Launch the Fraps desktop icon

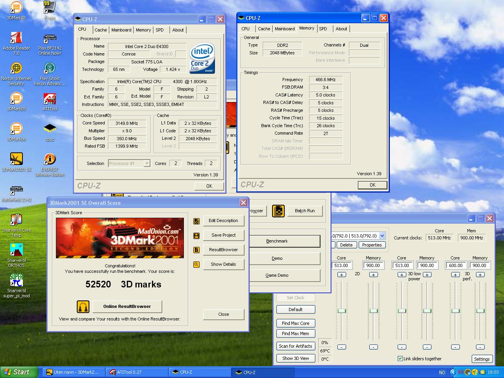click(50, 11)
